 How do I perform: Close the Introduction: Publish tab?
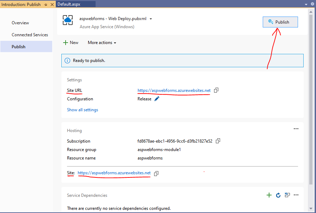(x=52, y=5)
